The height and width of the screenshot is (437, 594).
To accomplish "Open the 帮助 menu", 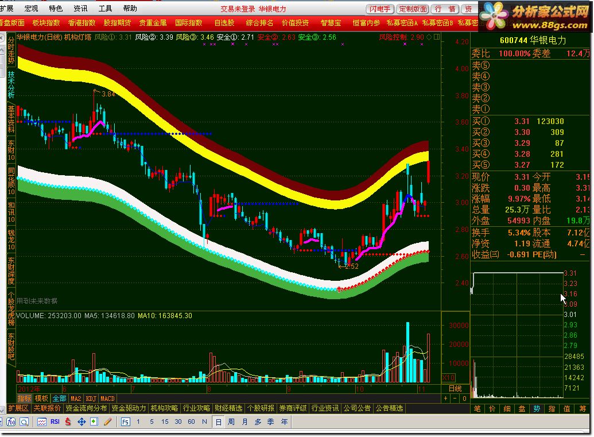I will pos(130,8).
